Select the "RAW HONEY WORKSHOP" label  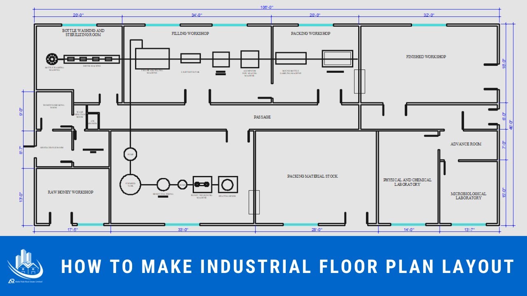coord(70,192)
